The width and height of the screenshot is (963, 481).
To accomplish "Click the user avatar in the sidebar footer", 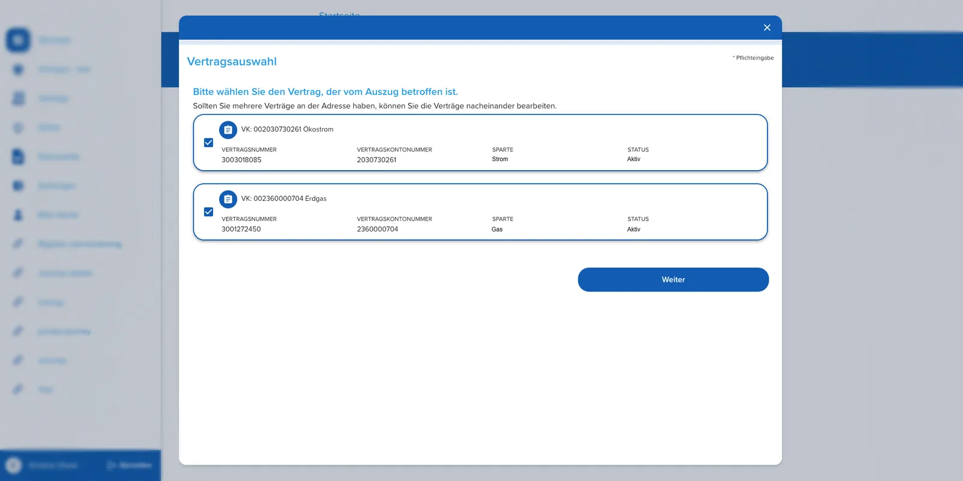I will tap(13, 465).
